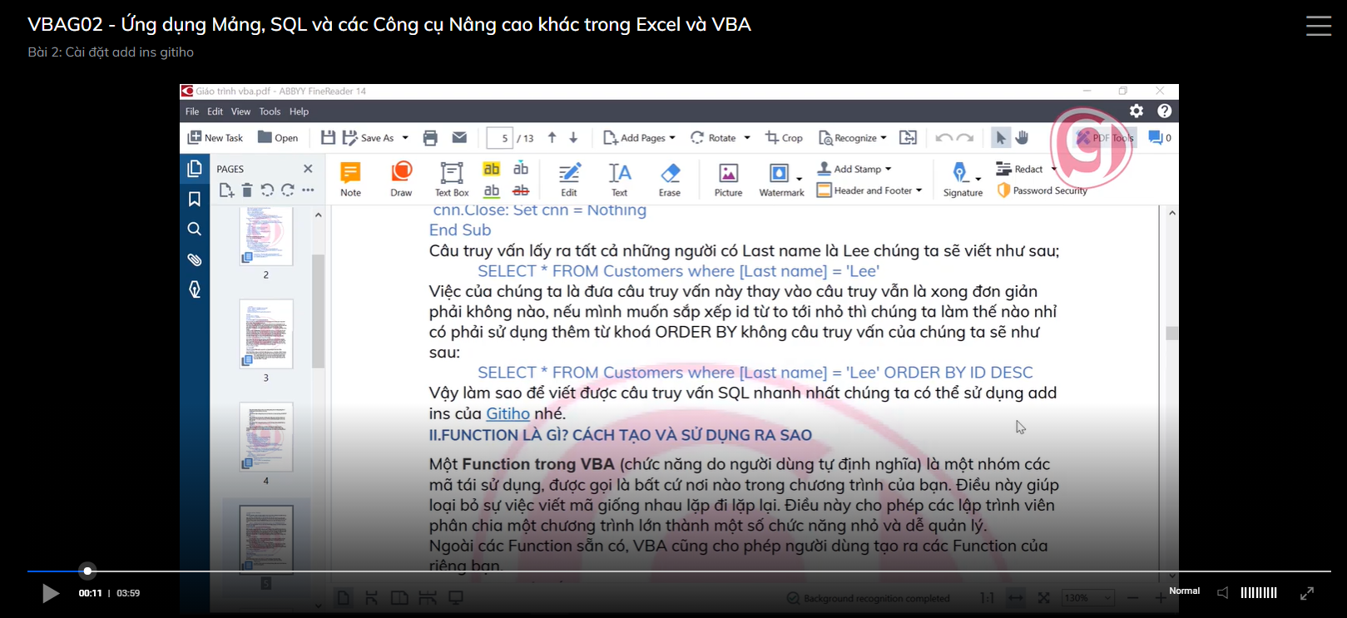Open settings gear icon

1137,111
